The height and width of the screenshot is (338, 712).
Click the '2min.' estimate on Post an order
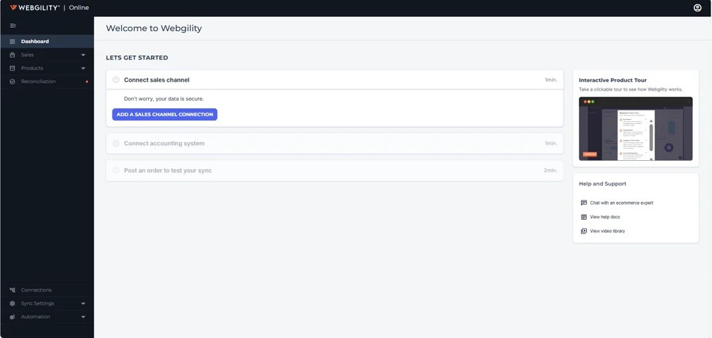tap(550, 170)
